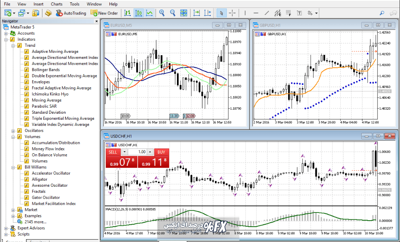Collapse the Bill Williams group
The width and height of the screenshot is (400, 242).
[13, 167]
